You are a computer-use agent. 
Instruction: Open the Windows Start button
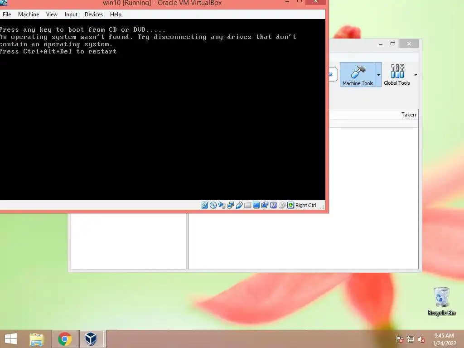pos(11,339)
